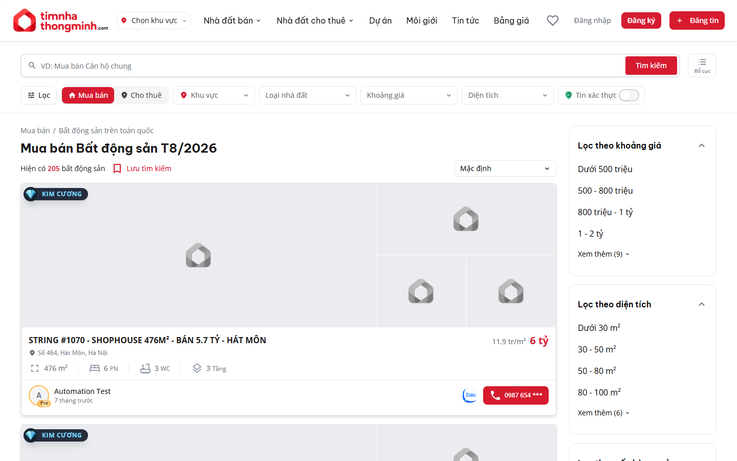The height and width of the screenshot is (461, 737).
Task: Select the Mua bán option
Action: coord(88,95)
